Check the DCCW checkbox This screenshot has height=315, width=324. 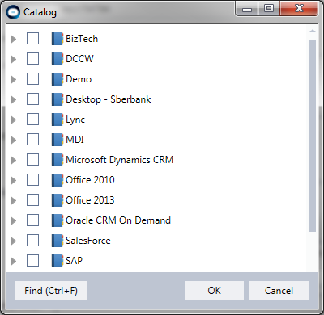tap(32, 59)
